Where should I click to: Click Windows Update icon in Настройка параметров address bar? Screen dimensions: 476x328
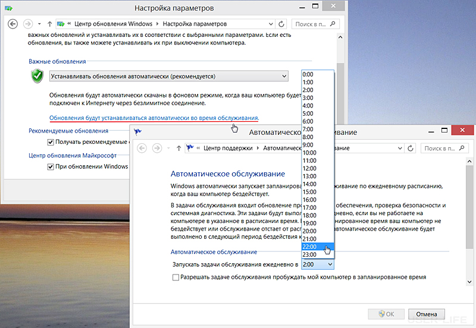(x=61, y=24)
